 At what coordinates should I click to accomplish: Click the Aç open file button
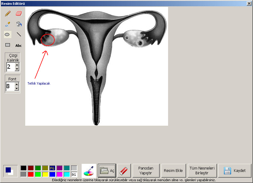tap(107, 171)
